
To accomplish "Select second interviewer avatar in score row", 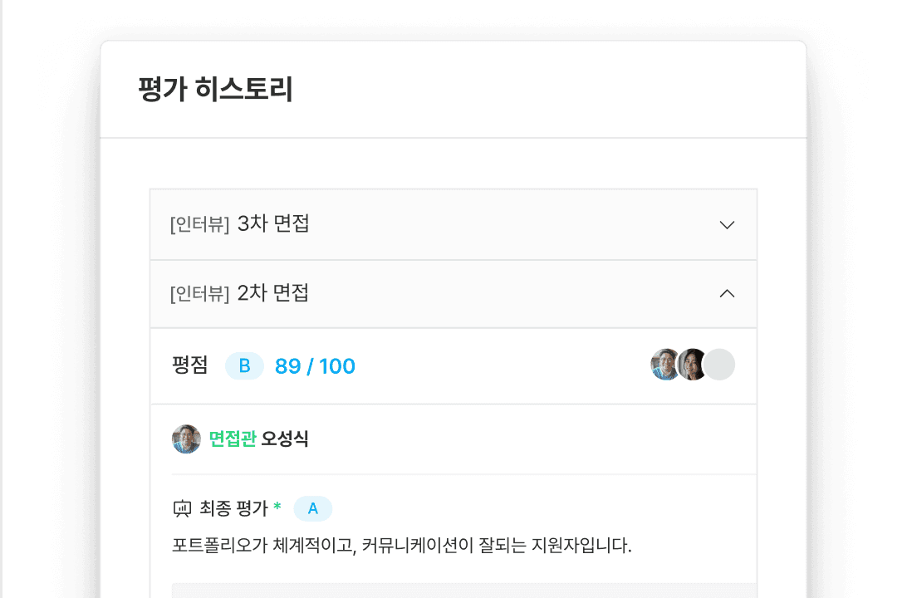I will click(692, 365).
